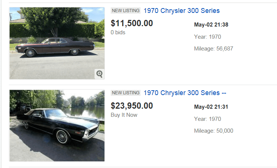Click the Mileage: 50,000 text
Screen dimensions: 277x168
click(213, 131)
